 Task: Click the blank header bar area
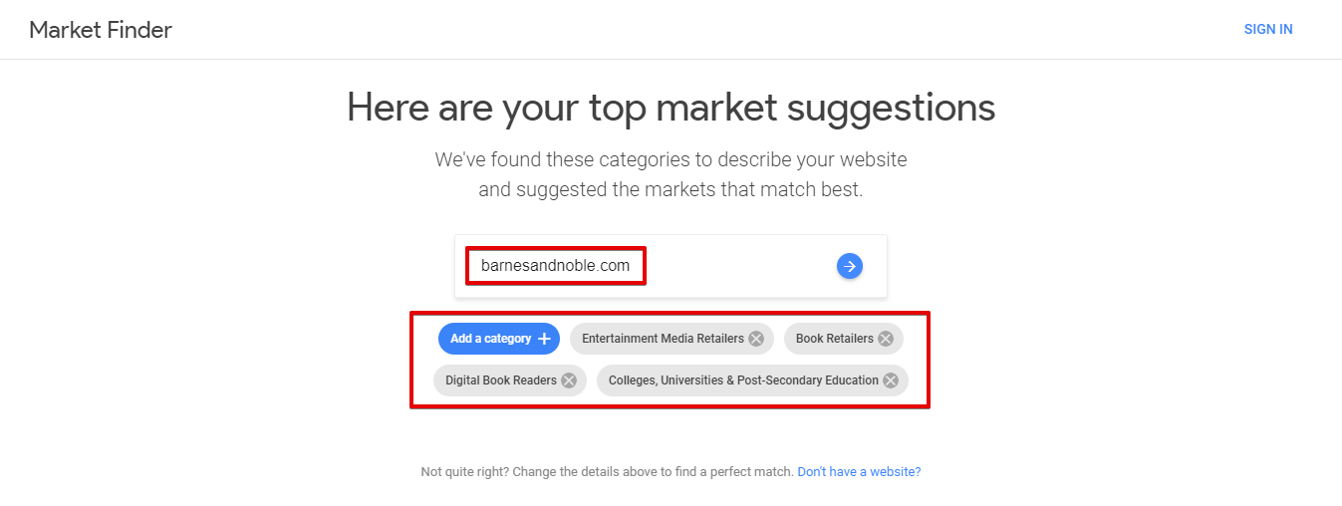(697, 30)
